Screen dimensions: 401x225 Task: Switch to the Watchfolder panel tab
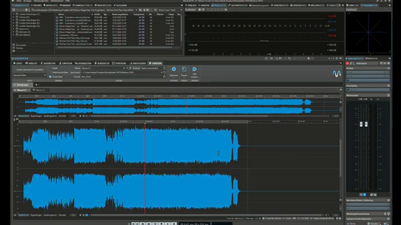pyautogui.click(x=103, y=5)
